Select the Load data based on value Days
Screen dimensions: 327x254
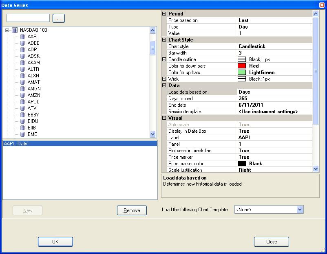pyautogui.click(x=275, y=92)
